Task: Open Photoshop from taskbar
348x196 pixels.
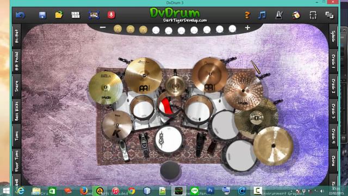Action: coord(210,191)
